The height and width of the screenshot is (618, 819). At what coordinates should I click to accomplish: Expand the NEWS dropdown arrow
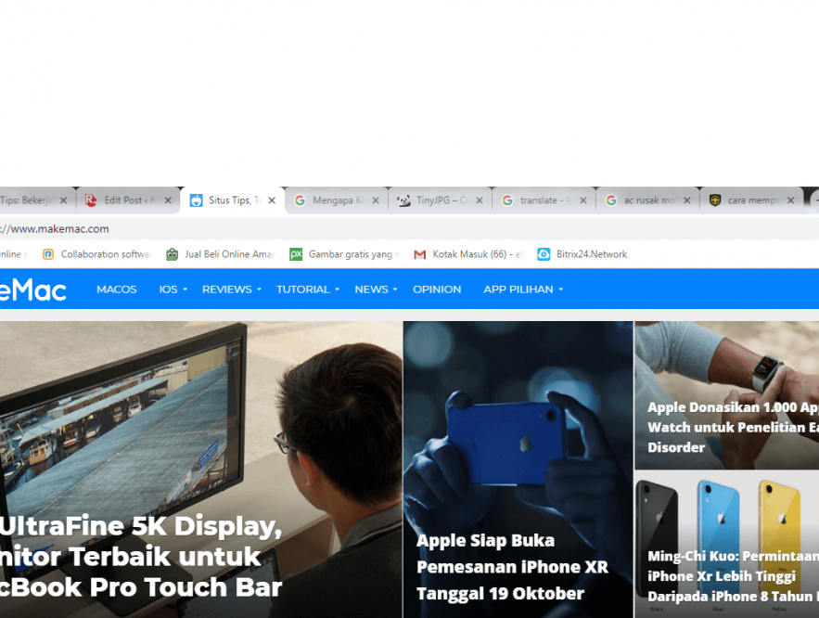pos(395,290)
